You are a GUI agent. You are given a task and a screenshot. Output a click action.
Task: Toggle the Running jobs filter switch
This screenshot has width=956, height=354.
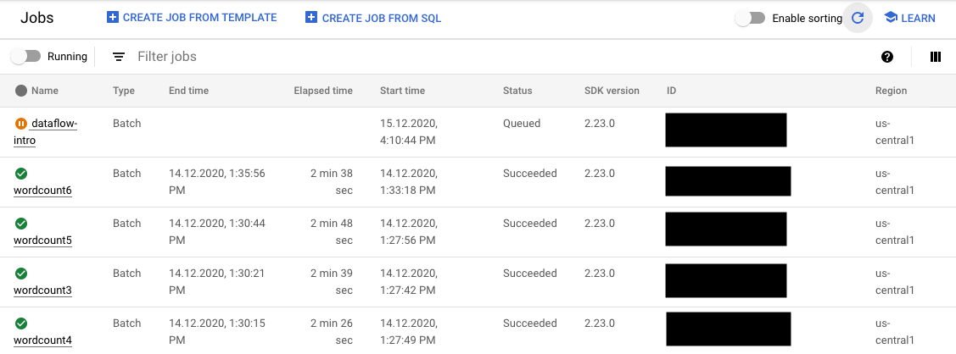(25, 57)
